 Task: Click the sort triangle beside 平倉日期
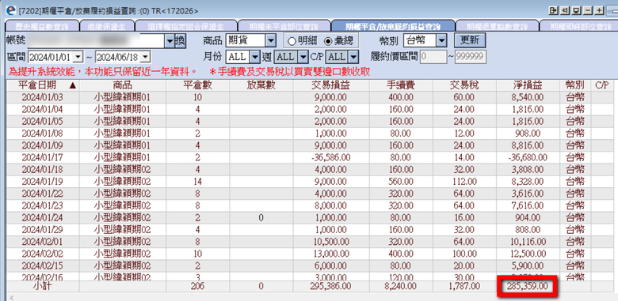click(x=73, y=85)
